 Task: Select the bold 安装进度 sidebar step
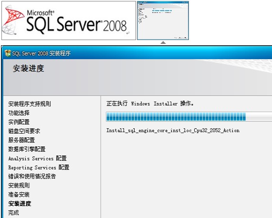[20, 203]
